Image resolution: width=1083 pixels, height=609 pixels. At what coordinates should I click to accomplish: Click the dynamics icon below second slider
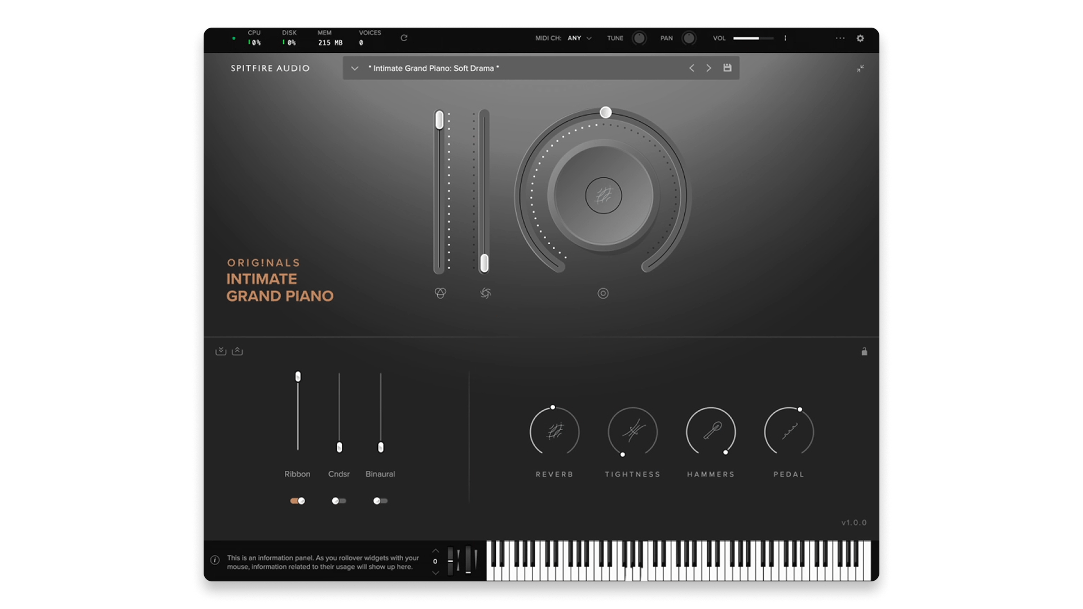click(485, 293)
